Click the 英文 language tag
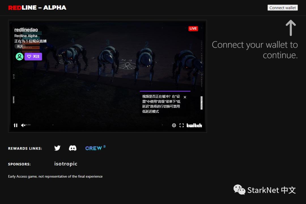Image resolution: width=306 pixels, height=204 pixels. point(20,46)
